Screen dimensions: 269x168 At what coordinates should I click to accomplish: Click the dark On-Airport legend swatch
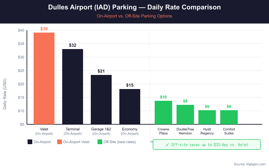click(x=30, y=142)
